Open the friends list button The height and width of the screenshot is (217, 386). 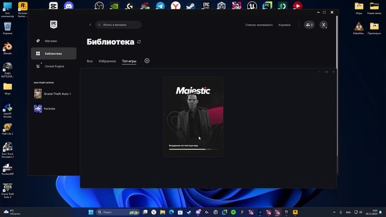pos(309,25)
